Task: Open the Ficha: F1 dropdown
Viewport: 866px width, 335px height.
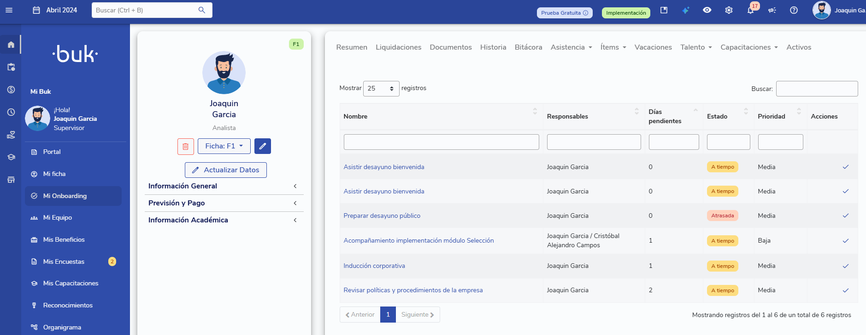Action: pyautogui.click(x=224, y=146)
